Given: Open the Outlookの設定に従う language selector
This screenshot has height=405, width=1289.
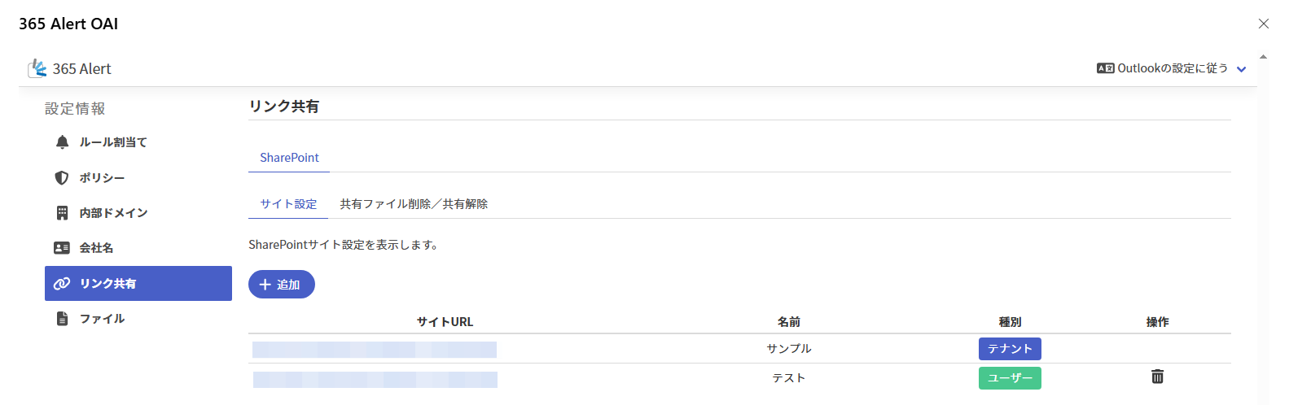Looking at the screenshot, I should tap(1172, 68).
